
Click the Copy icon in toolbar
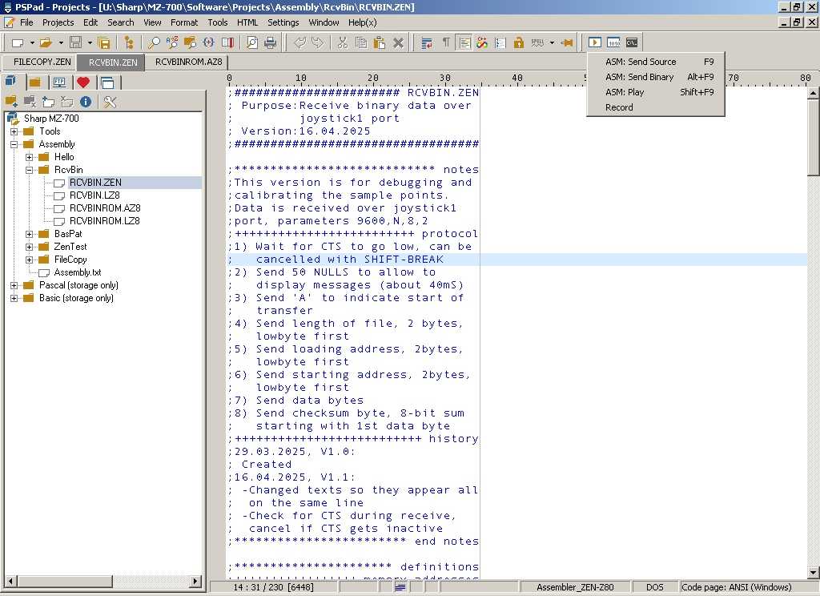(361, 43)
